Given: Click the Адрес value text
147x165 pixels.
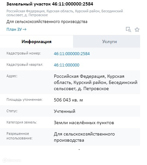Looking at the screenshot, I should (96, 82).
